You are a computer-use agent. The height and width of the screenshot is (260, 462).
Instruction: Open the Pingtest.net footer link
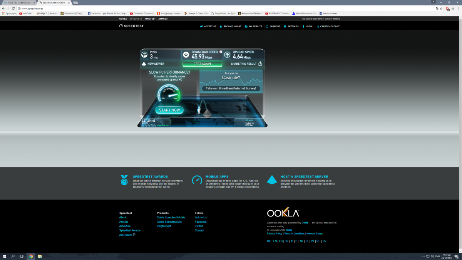[164, 226]
